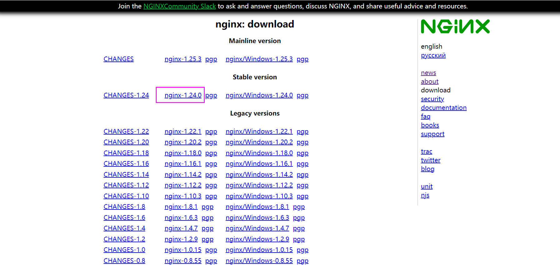Image resolution: width=560 pixels, height=266 pixels.
Task: Open the documentation page
Action: pyautogui.click(x=444, y=108)
